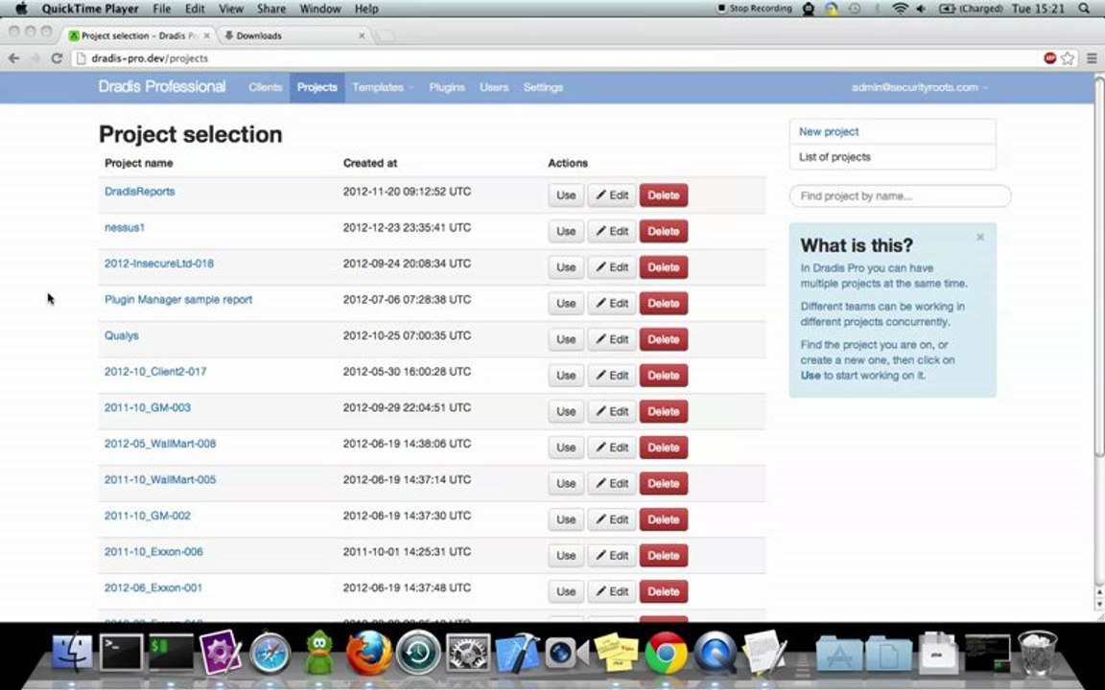Open the File menu
Image resolution: width=1105 pixels, height=690 pixels.
click(x=162, y=9)
